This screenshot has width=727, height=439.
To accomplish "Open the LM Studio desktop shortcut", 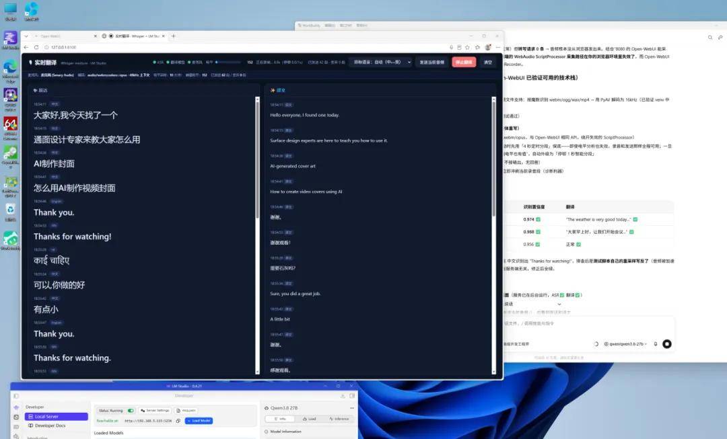I will tap(10, 40).
